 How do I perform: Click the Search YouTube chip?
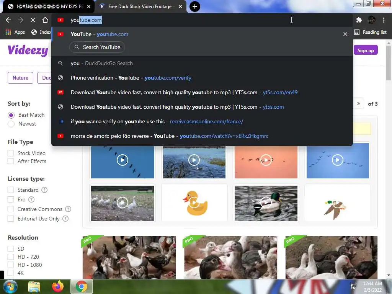[x=97, y=47]
